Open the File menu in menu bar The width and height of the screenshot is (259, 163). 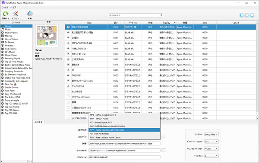pos(5,7)
